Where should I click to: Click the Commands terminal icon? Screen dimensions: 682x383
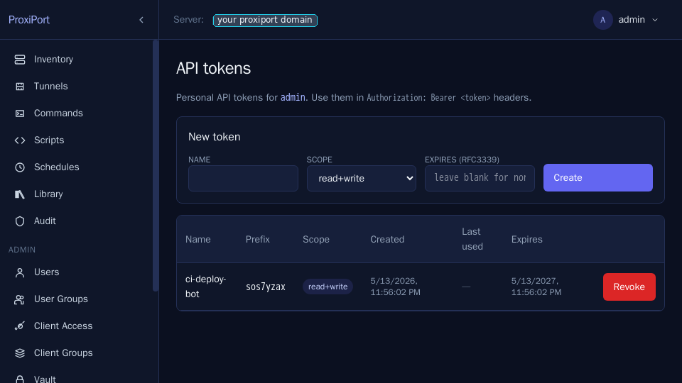(20, 113)
